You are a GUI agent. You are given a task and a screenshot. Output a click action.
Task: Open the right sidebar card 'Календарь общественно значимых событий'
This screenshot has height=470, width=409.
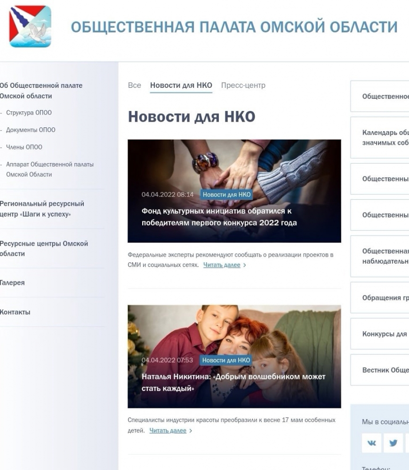point(380,138)
